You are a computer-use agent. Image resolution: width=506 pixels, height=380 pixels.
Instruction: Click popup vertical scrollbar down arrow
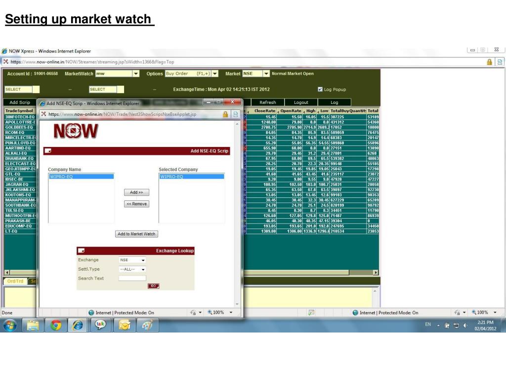pos(237,304)
